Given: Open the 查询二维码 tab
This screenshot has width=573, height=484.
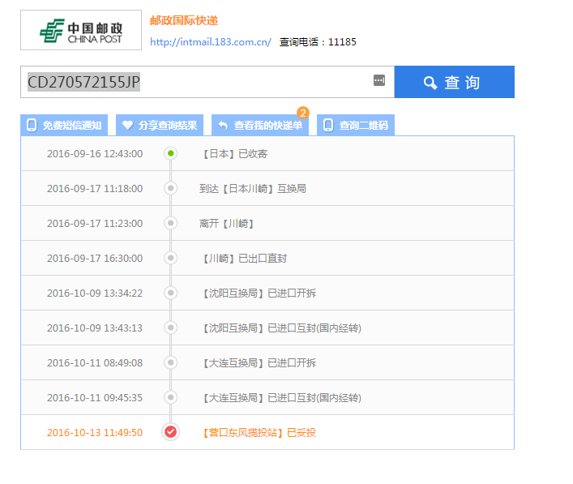Looking at the screenshot, I should [x=356, y=125].
